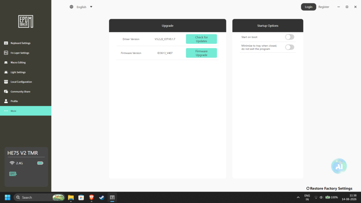Open the Windows Start menu
Screen dimensions: 361x203
click(8, 197)
